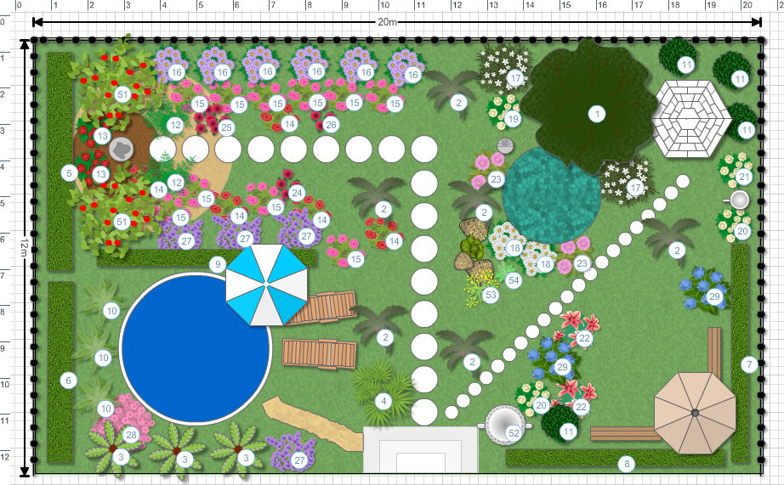Select the large dark green tree labeled 1
The width and height of the screenshot is (784, 485).
(x=590, y=106)
